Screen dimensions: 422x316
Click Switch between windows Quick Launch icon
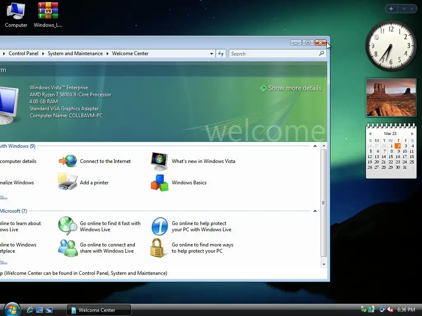49,310
